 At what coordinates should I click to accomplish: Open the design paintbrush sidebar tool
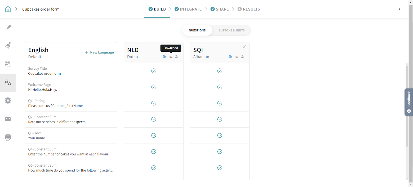[x=8, y=45]
